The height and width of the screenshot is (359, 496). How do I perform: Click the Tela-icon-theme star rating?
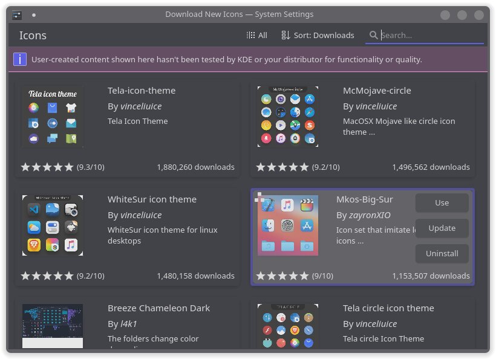pyautogui.click(x=47, y=167)
